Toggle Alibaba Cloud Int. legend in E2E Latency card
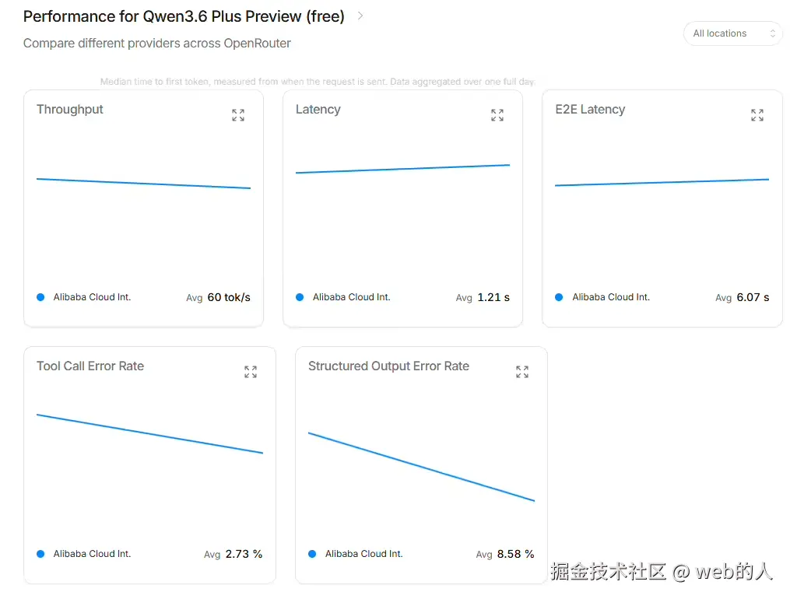The image size is (790, 599). click(602, 297)
